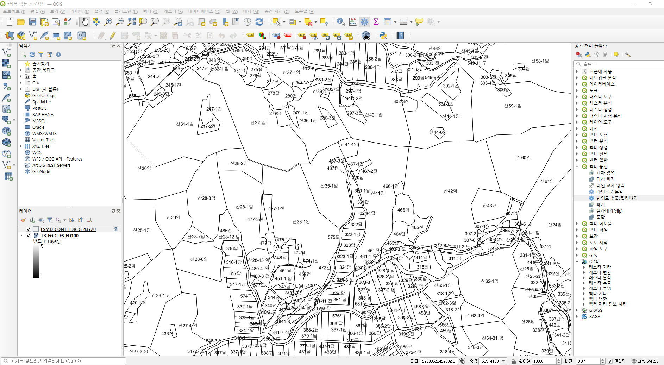Create a new project with blank page icon
The width and height of the screenshot is (664, 365).
click(x=10, y=22)
